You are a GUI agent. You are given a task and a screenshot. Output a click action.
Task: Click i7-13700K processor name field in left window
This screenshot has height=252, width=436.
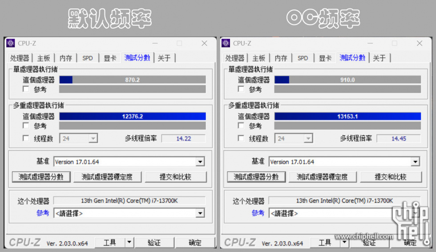129,200
